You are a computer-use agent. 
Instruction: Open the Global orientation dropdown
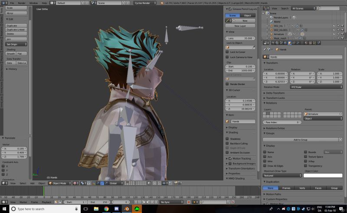[116, 183]
